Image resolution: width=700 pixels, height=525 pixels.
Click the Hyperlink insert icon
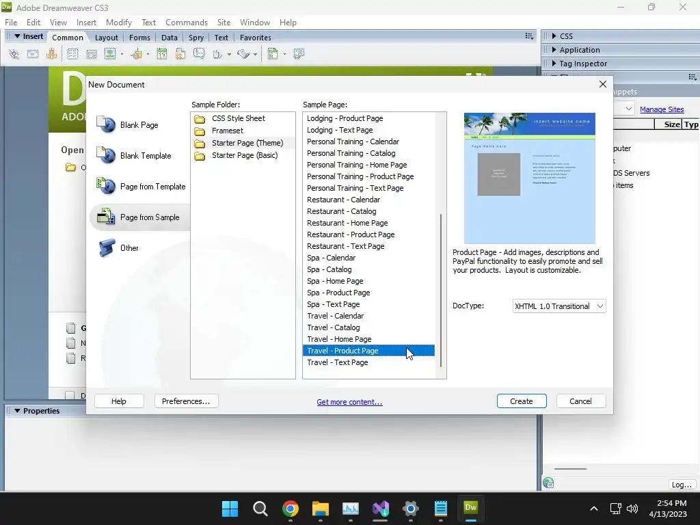pyautogui.click(x=14, y=54)
